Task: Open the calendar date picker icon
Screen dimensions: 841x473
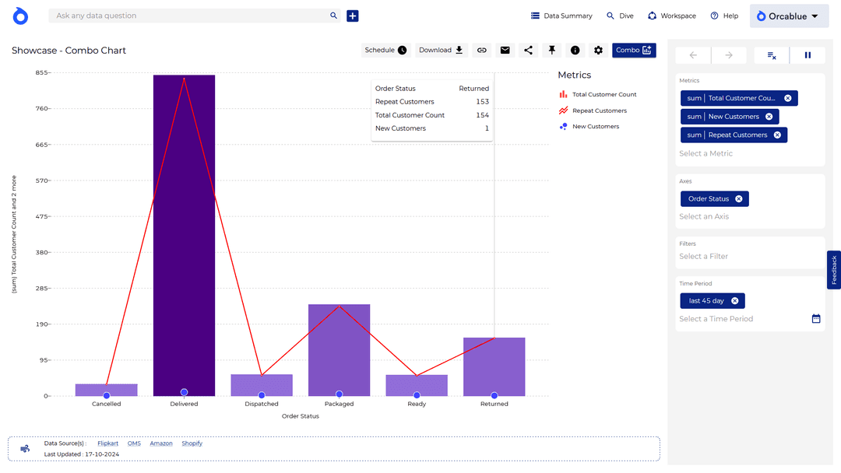Action: tap(816, 319)
